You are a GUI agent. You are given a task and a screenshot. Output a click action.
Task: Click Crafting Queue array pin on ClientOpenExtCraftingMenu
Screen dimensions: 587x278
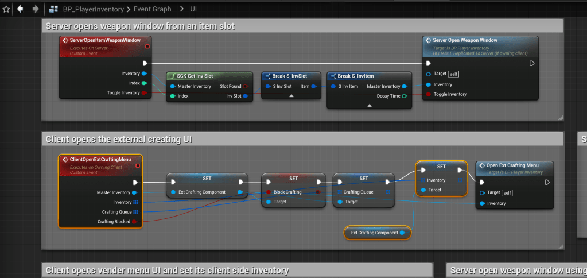click(135, 212)
